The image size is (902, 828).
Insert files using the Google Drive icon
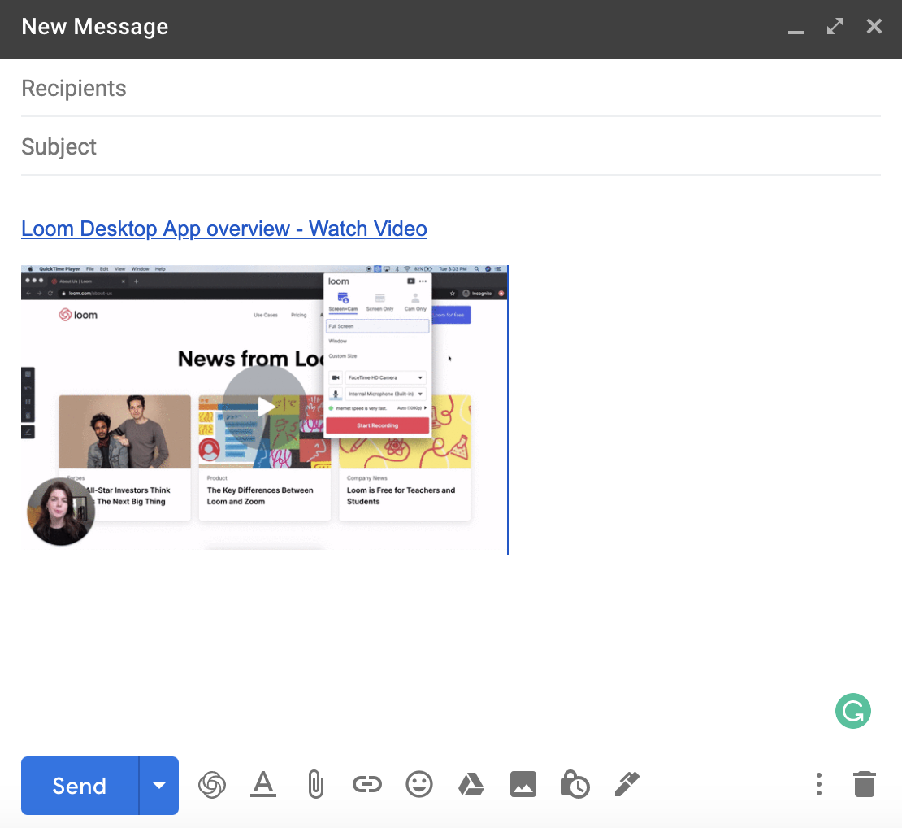pos(471,784)
